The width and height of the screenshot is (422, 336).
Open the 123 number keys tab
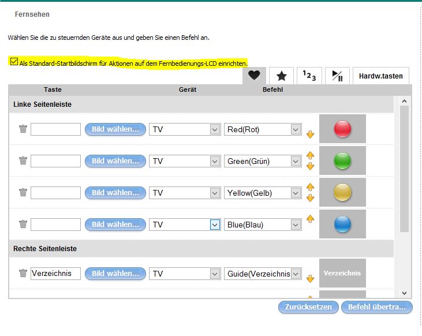point(309,76)
